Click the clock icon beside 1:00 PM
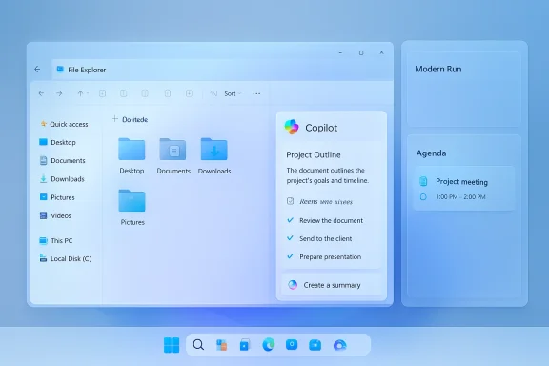 tap(423, 197)
